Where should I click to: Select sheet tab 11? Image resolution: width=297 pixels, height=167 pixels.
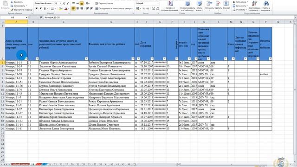[32, 164]
